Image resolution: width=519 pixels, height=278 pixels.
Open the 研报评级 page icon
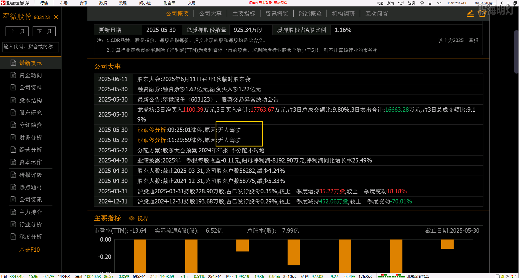(13, 175)
